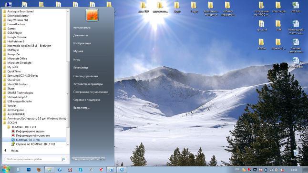Image resolution: width=308 pixels, height=173 pixels.
Task: Click the Найти программы и файлы search box
Action: click(x=35, y=159)
